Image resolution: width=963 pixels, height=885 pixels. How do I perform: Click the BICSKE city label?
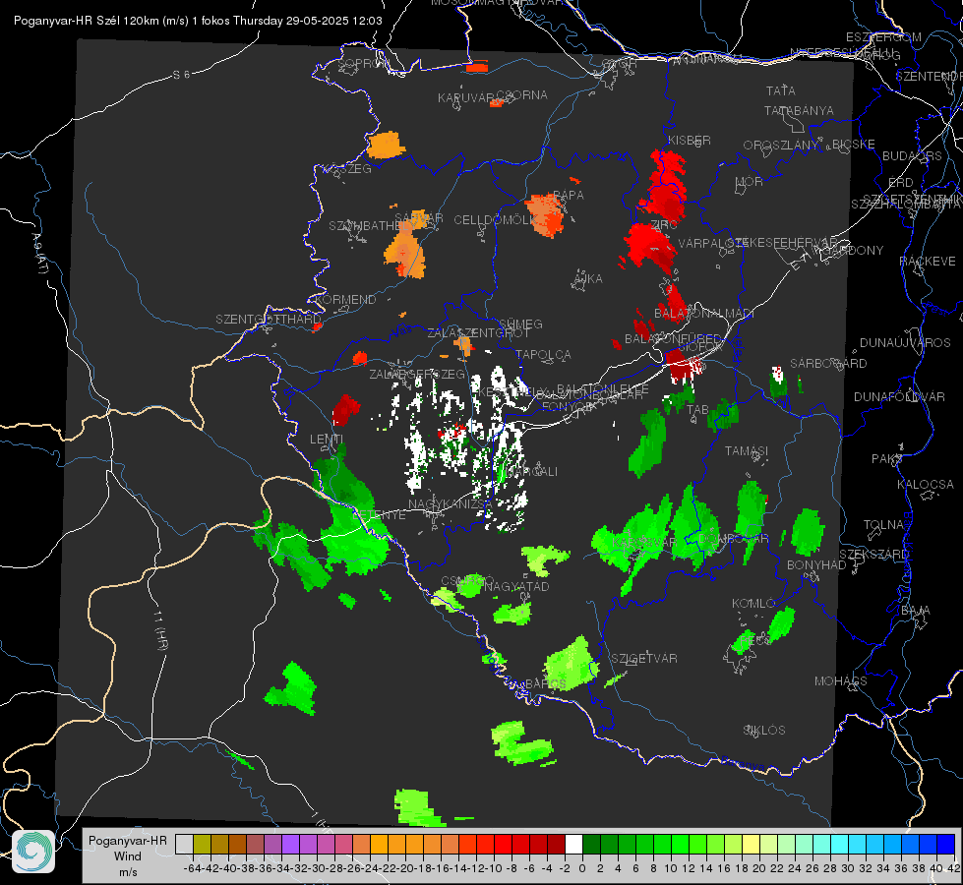(854, 145)
